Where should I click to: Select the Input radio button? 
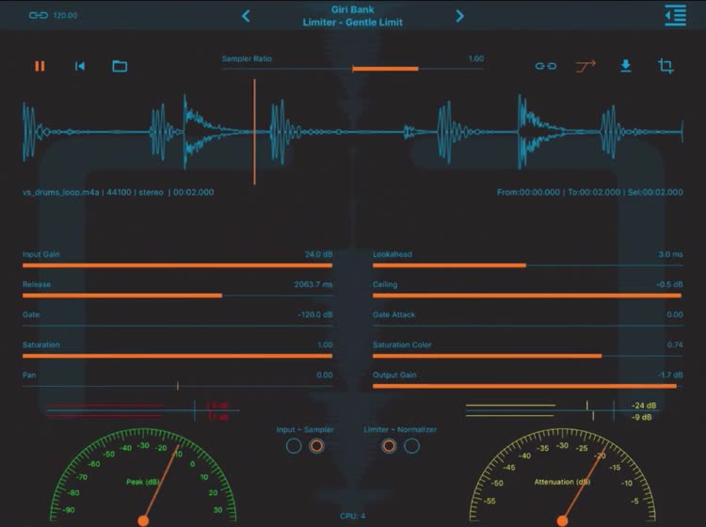coord(294,446)
